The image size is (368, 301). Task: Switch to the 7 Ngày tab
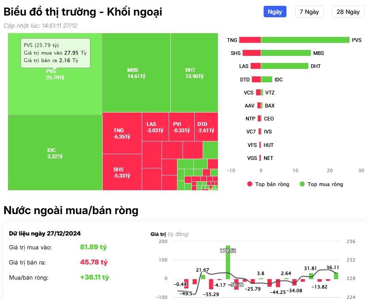point(309,12)
